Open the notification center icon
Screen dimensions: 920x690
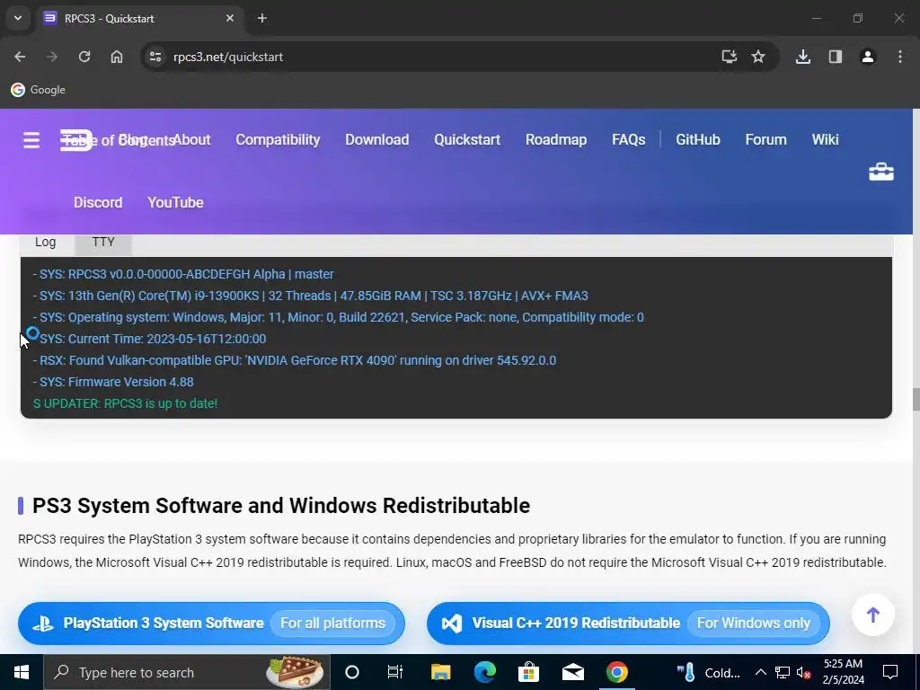click(x=890, y=672)
